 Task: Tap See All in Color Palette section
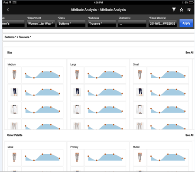189,135
